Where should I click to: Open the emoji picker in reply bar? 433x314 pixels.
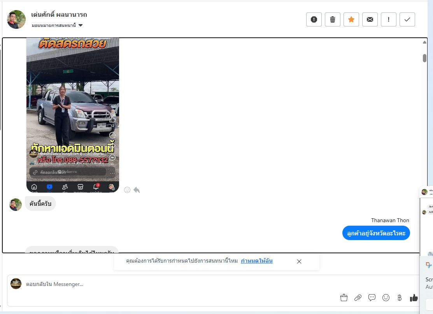386,298
